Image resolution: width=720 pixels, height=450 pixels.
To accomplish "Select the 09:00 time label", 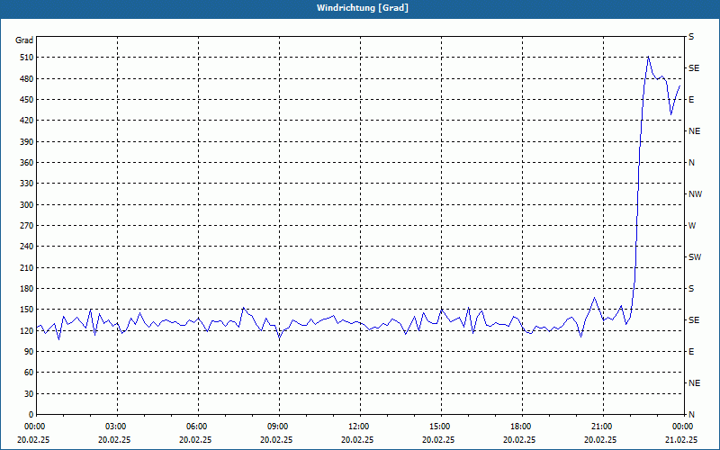I will point(280,427).
